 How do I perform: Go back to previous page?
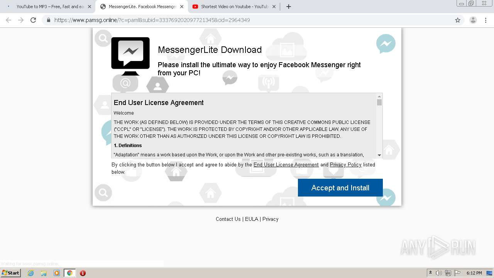pyautogui.click(x=8, y=20)
